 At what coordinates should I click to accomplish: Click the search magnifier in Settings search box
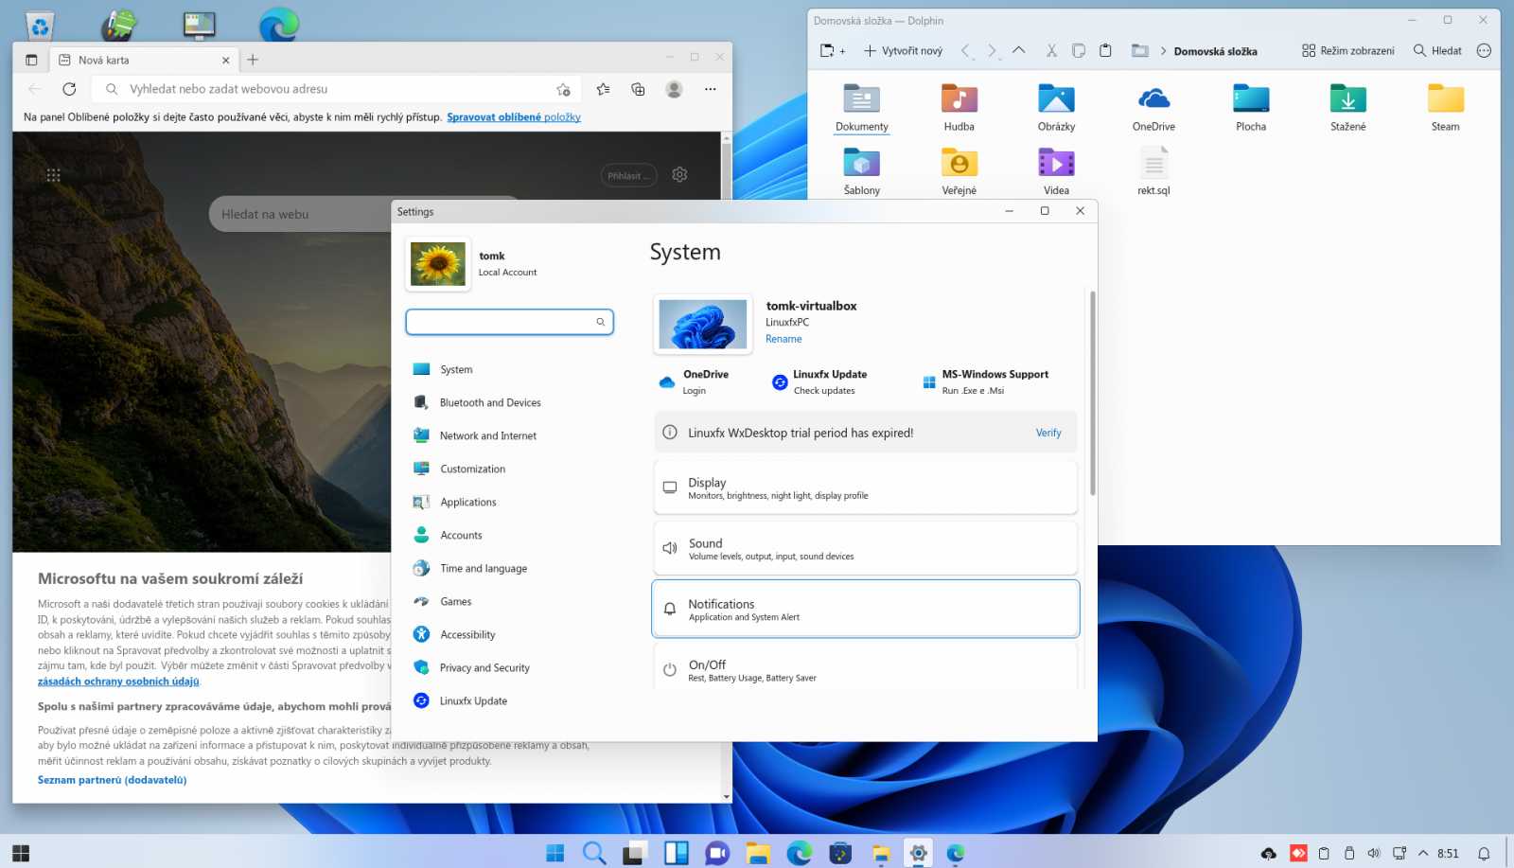point(600,322)
